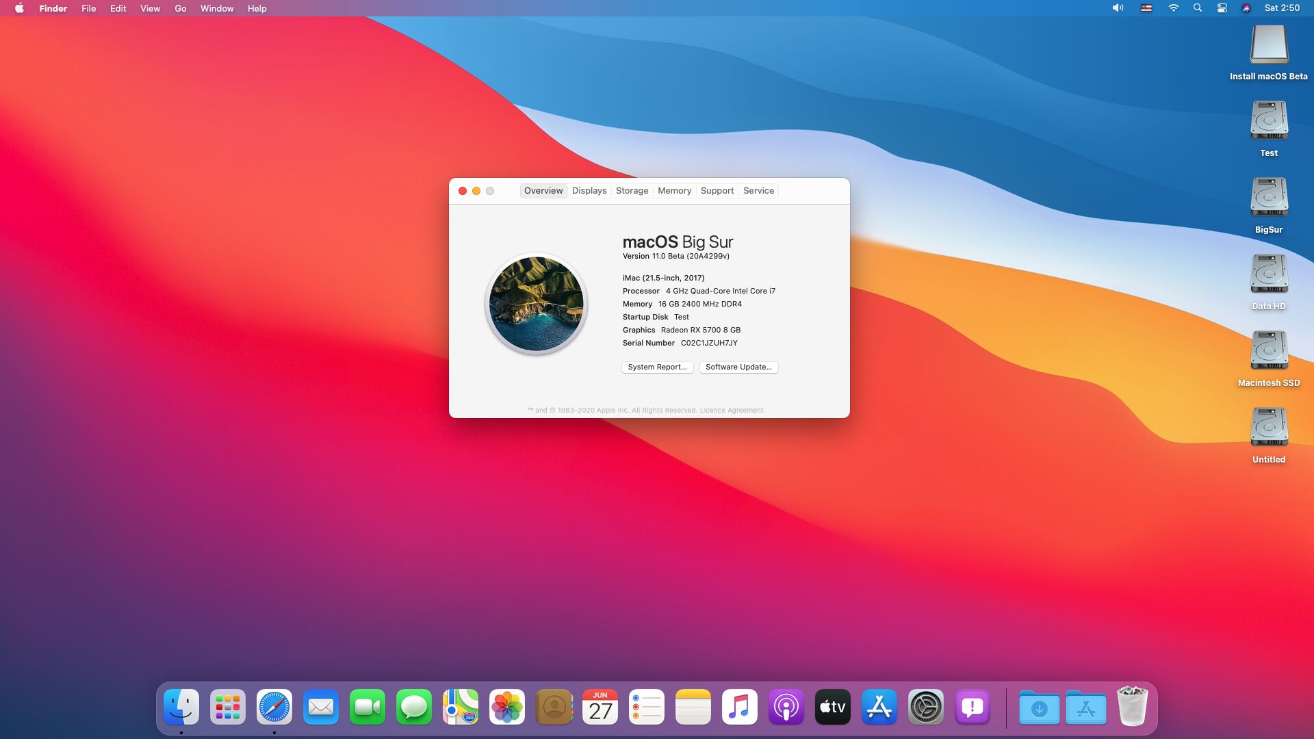
Task: Open the Edit menu
Action: (x=118, y=8)
